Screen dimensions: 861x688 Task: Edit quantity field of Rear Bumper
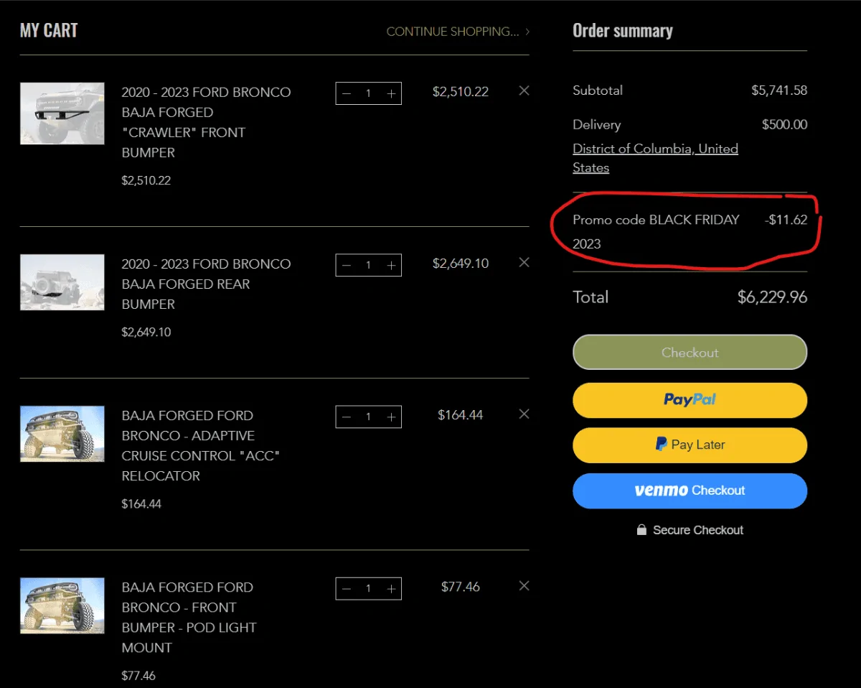coord(368,265)
